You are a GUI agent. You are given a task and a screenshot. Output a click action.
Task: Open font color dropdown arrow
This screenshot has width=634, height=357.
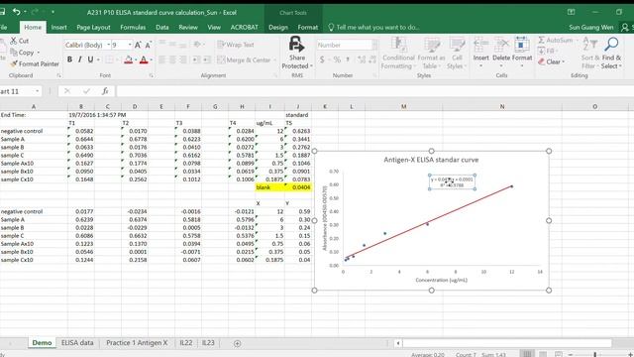152,59
